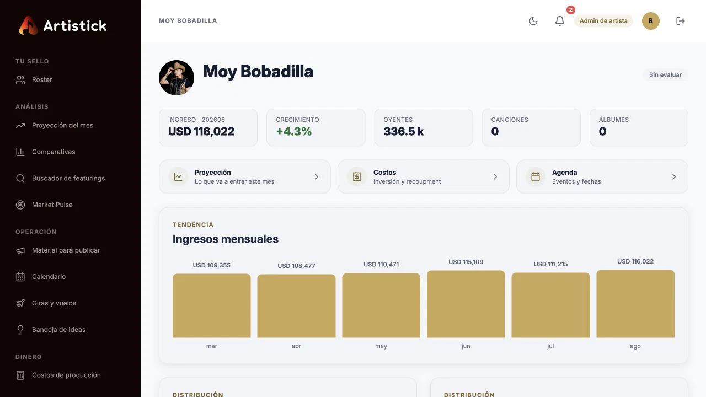The height and width of the screenshot is (397, 706).
Task: Click the Costos card receipt icon
Action: (357, 177)
